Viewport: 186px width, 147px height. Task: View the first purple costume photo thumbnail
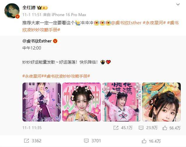coord(42,102)
